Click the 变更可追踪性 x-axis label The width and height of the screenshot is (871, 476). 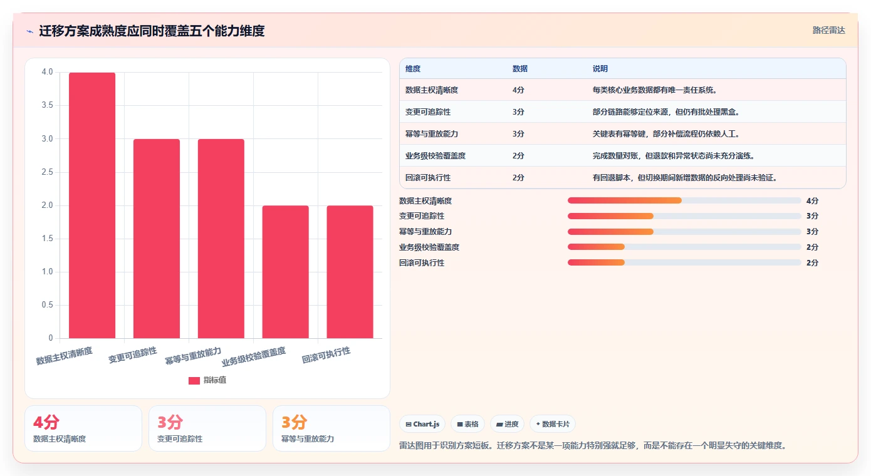(x=133, y=354)
